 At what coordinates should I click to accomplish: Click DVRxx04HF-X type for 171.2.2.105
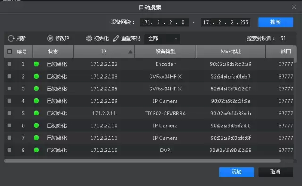click(166, 89)
